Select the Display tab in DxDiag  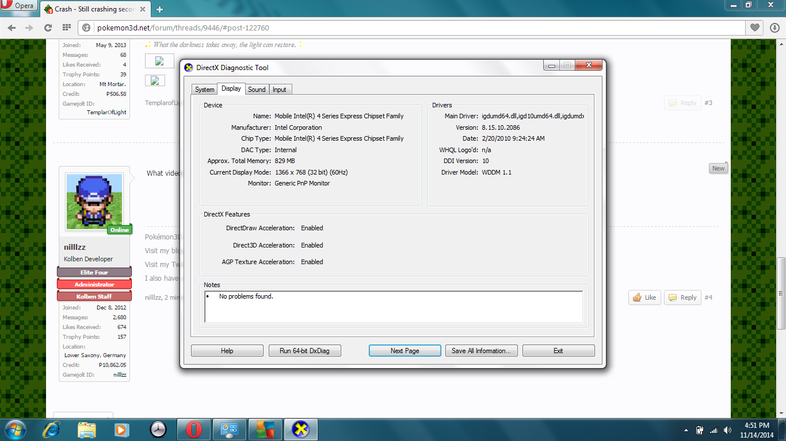tap(231, 88)
